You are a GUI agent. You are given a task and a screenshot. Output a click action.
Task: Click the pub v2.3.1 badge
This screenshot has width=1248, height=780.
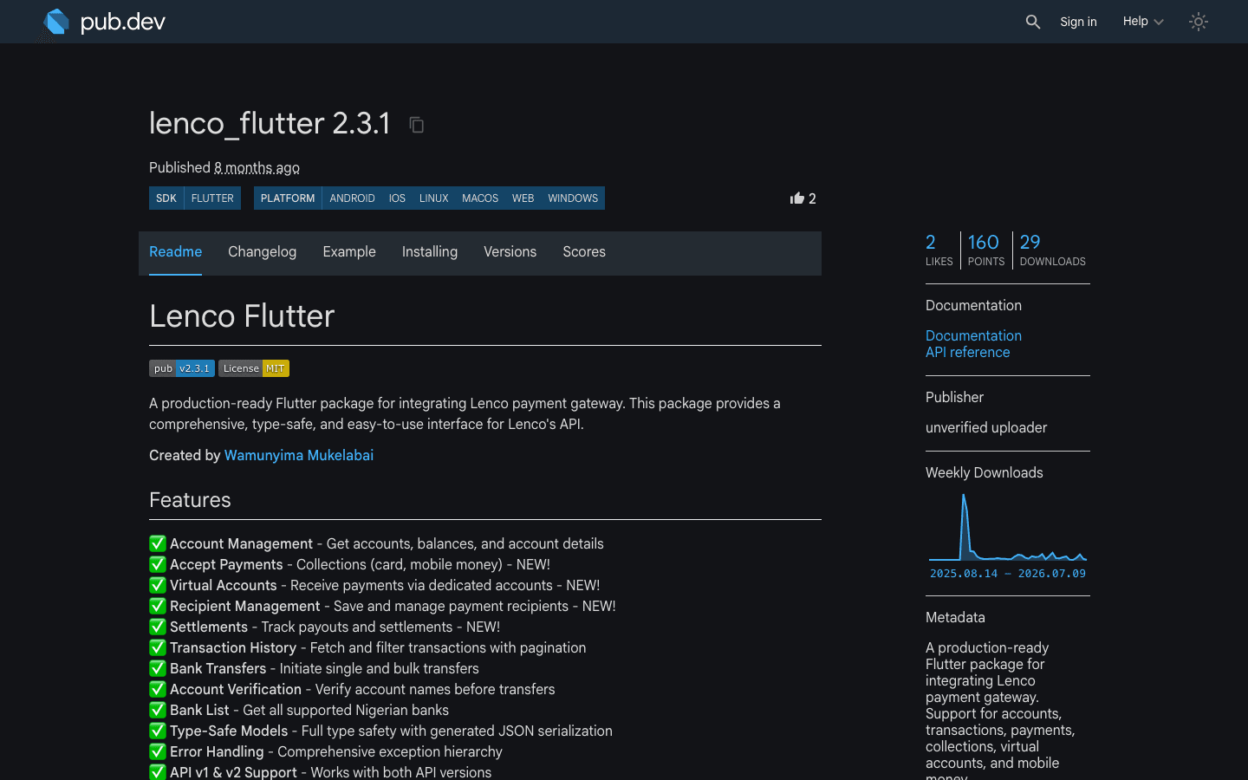[x=182, y=368]
